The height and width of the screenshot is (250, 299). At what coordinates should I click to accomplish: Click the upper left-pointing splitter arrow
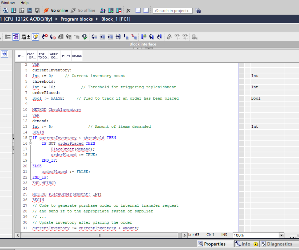[13, 139]
